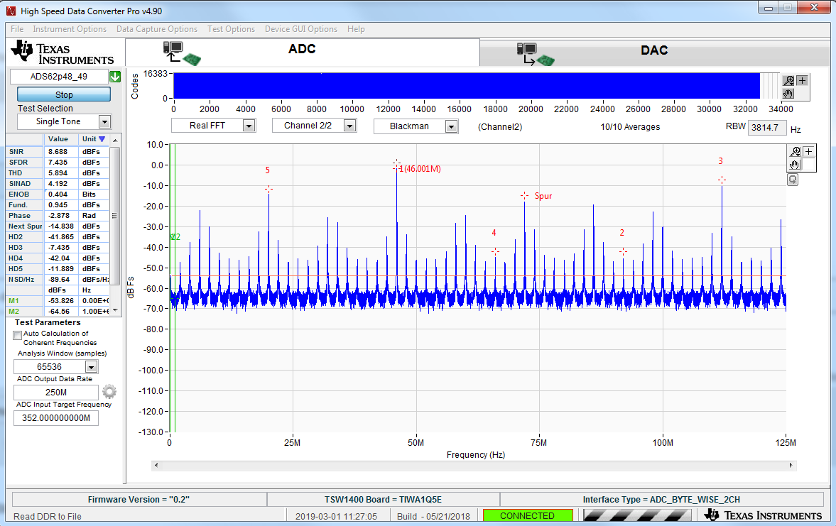
Task: Open the Channel 2/2 dropdown
Action: tap(349, 126)
